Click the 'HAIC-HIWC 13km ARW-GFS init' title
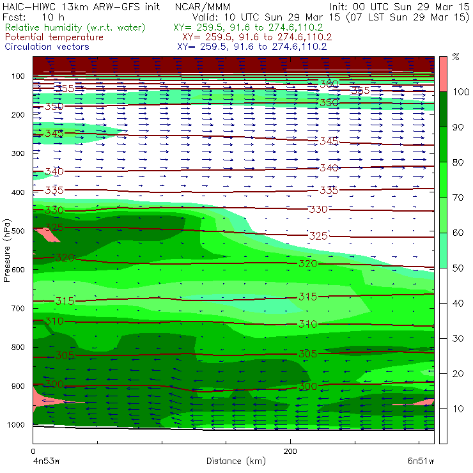473x473 pixels. [81, 6]
